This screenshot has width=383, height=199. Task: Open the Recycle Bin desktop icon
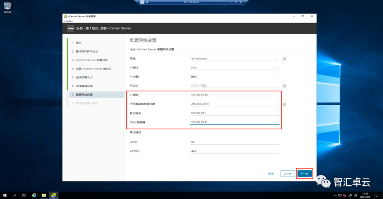(x=8, y=8)
